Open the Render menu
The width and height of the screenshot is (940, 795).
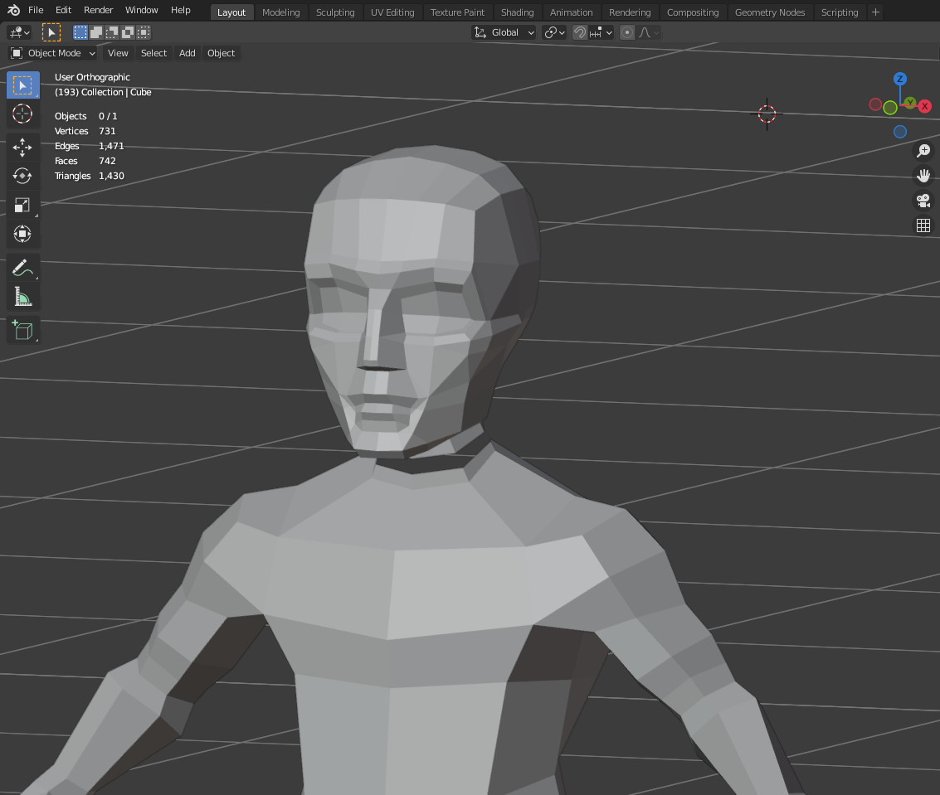[98, 10]
